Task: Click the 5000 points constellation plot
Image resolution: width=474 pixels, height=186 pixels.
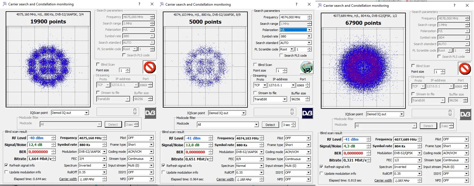Action: click(x=205, y=67)
